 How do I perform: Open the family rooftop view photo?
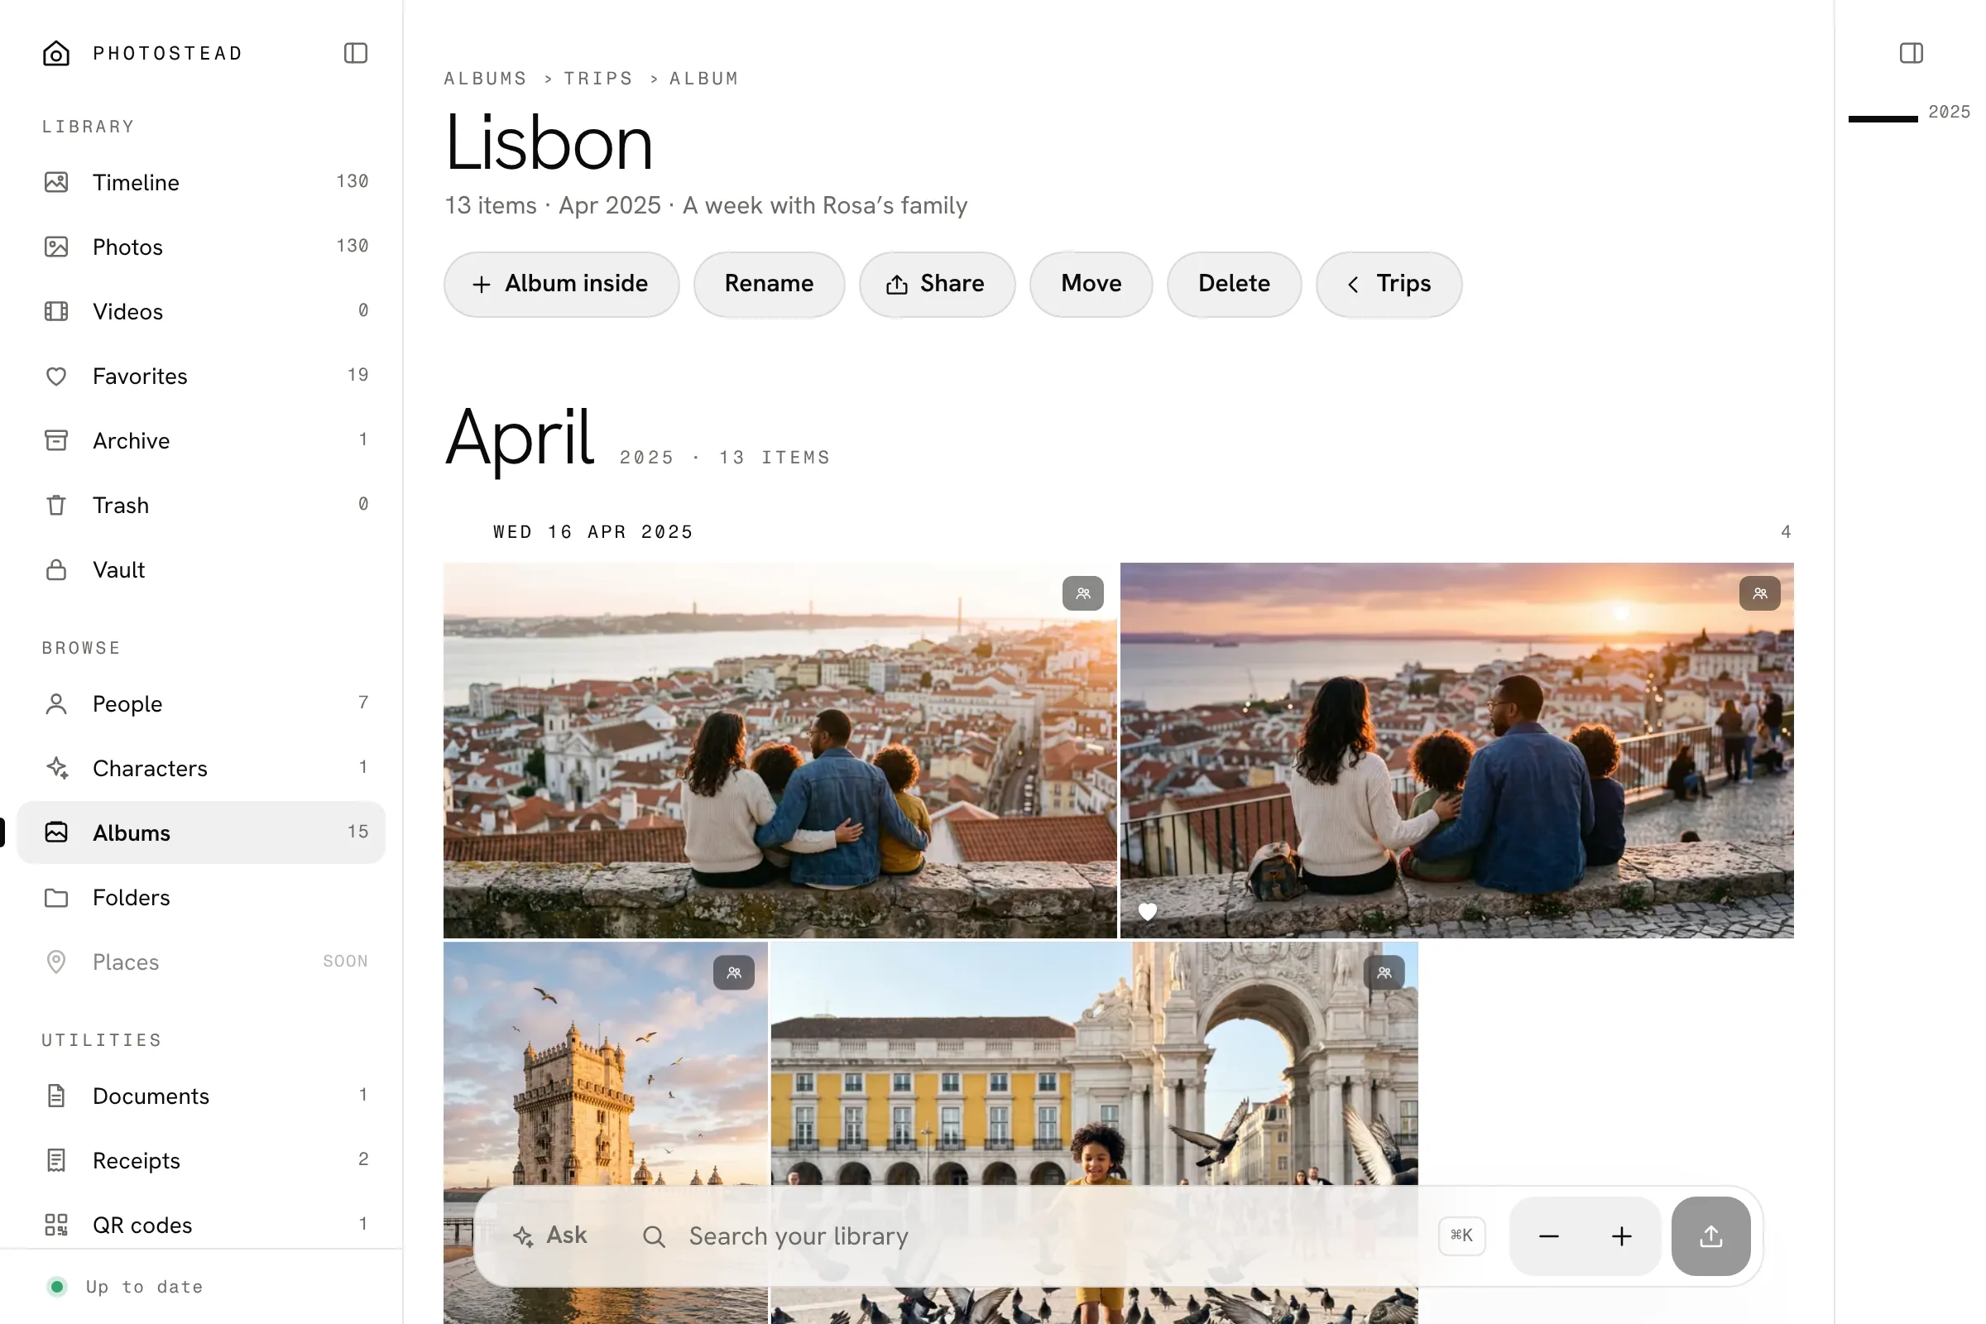(780, 751)
